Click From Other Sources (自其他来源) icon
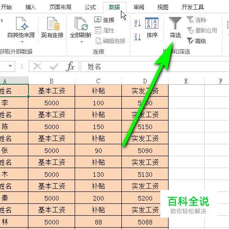Viewport: 229px width, 229px height. tap(22, 24)
